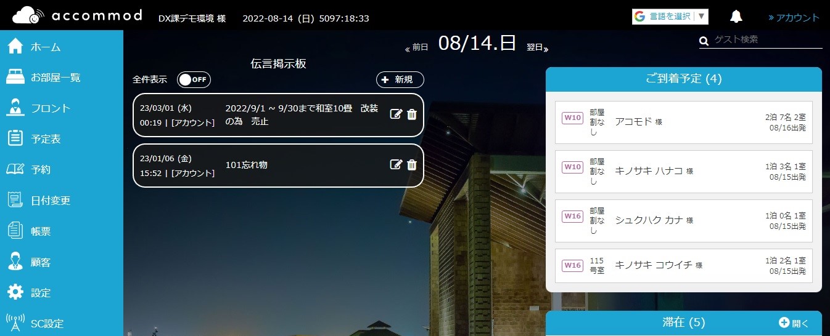The width and height of the screenshot is (830, 336).
Task: Open the Google 言語を選択 language dropdown
Action: (670, 17)
